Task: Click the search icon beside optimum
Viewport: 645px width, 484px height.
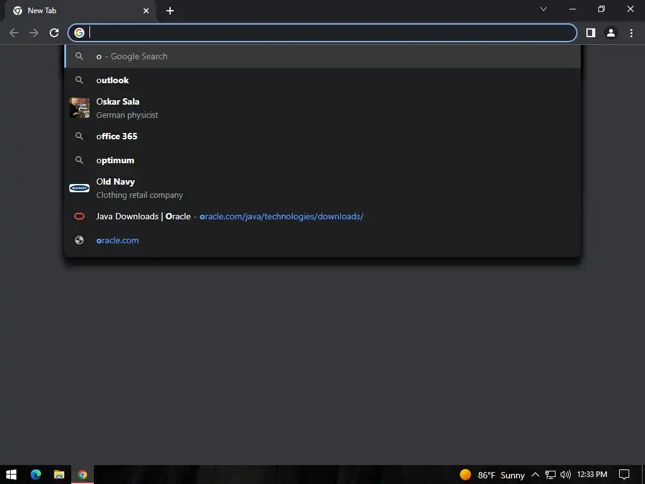Action: click(x=79, y=160)
